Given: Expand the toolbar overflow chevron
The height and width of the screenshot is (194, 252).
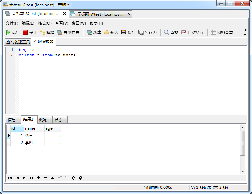Looking at the screenshot, I should [x=245, y=30].
